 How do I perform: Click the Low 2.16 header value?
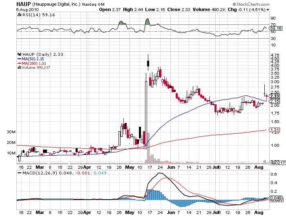(155, 9)
